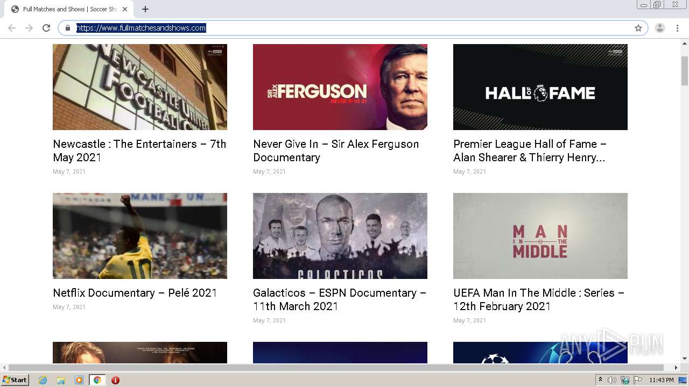Open Hall of Fame thumbnail
The height and width of the screenshot is (387, 689).
tap(540, 87)
